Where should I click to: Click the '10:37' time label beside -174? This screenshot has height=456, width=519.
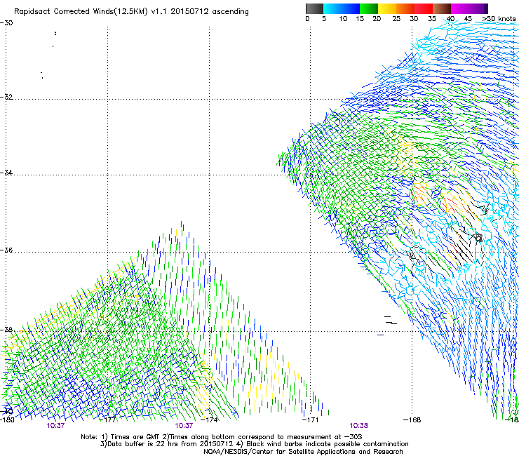click(184, 426)
